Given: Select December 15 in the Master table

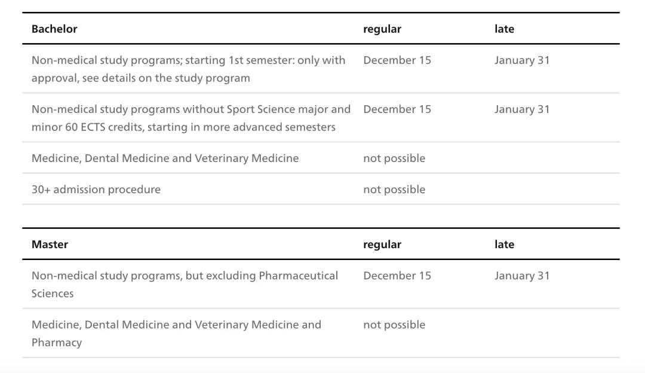Looking at the screenshot, I should tap(397, 275).
